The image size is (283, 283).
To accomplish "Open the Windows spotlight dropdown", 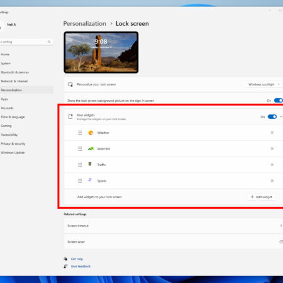I will pyautogui.click(x=264, y=84).
